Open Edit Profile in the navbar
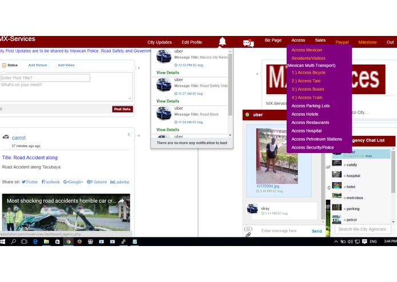The image size is (397, 282). (192, 42)
